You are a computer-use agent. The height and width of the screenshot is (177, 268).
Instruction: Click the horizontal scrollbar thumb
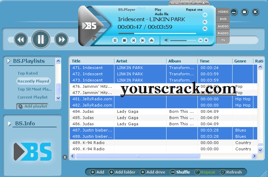click(138, 156)
